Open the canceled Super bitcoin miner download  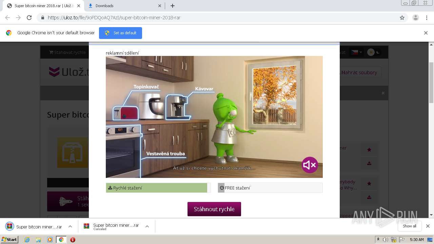coord(112,227)
